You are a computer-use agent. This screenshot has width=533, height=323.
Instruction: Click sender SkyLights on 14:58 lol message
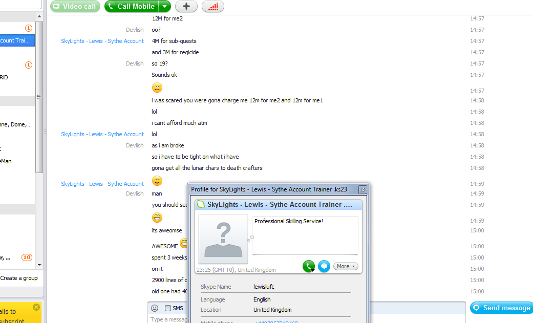click(x=102, y=134)
